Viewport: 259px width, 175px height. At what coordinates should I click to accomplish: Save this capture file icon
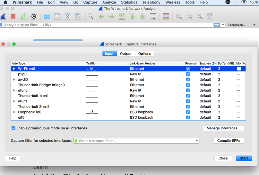(x=57, y=17)
